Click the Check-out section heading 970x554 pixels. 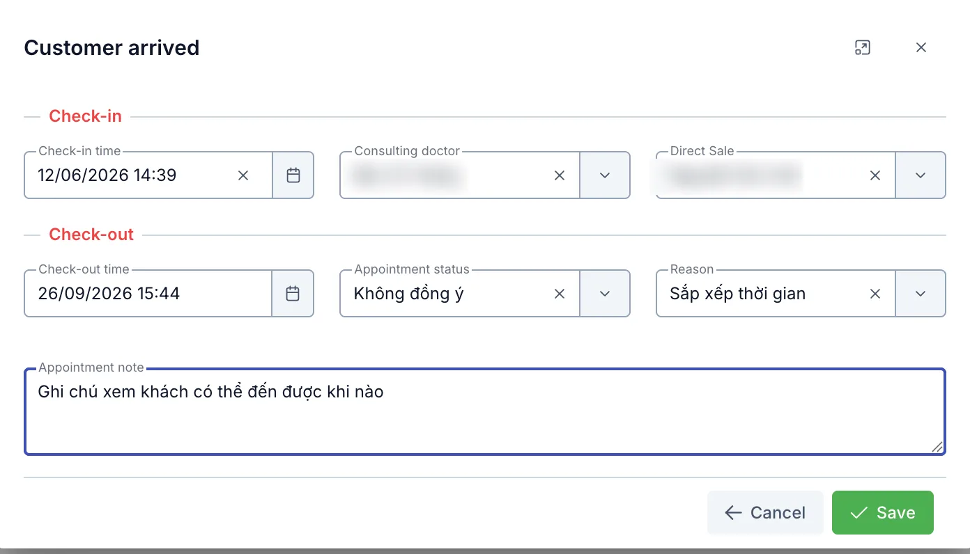(91, 235)
